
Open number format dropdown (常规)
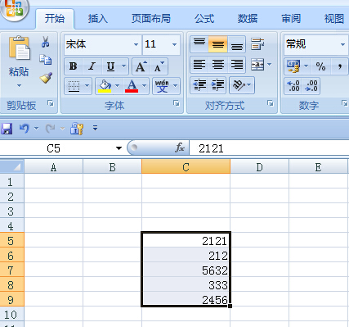pyautogui.click(x=342, y=44)
